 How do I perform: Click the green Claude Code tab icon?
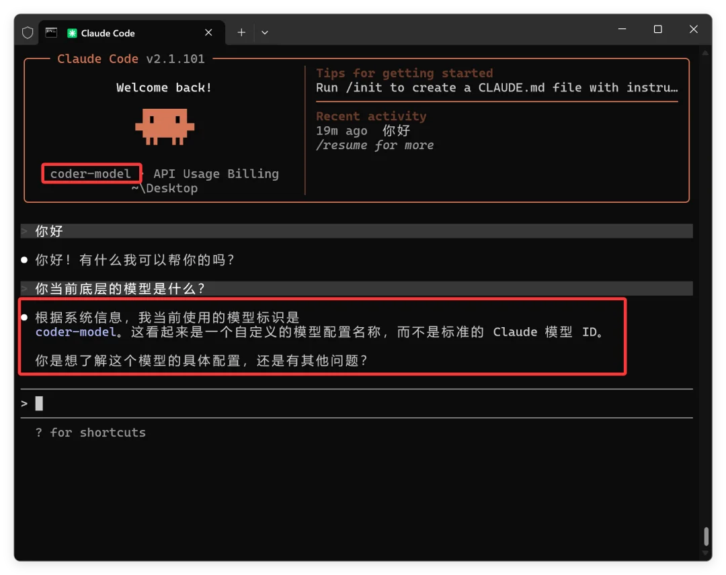(x=72, y=33)
